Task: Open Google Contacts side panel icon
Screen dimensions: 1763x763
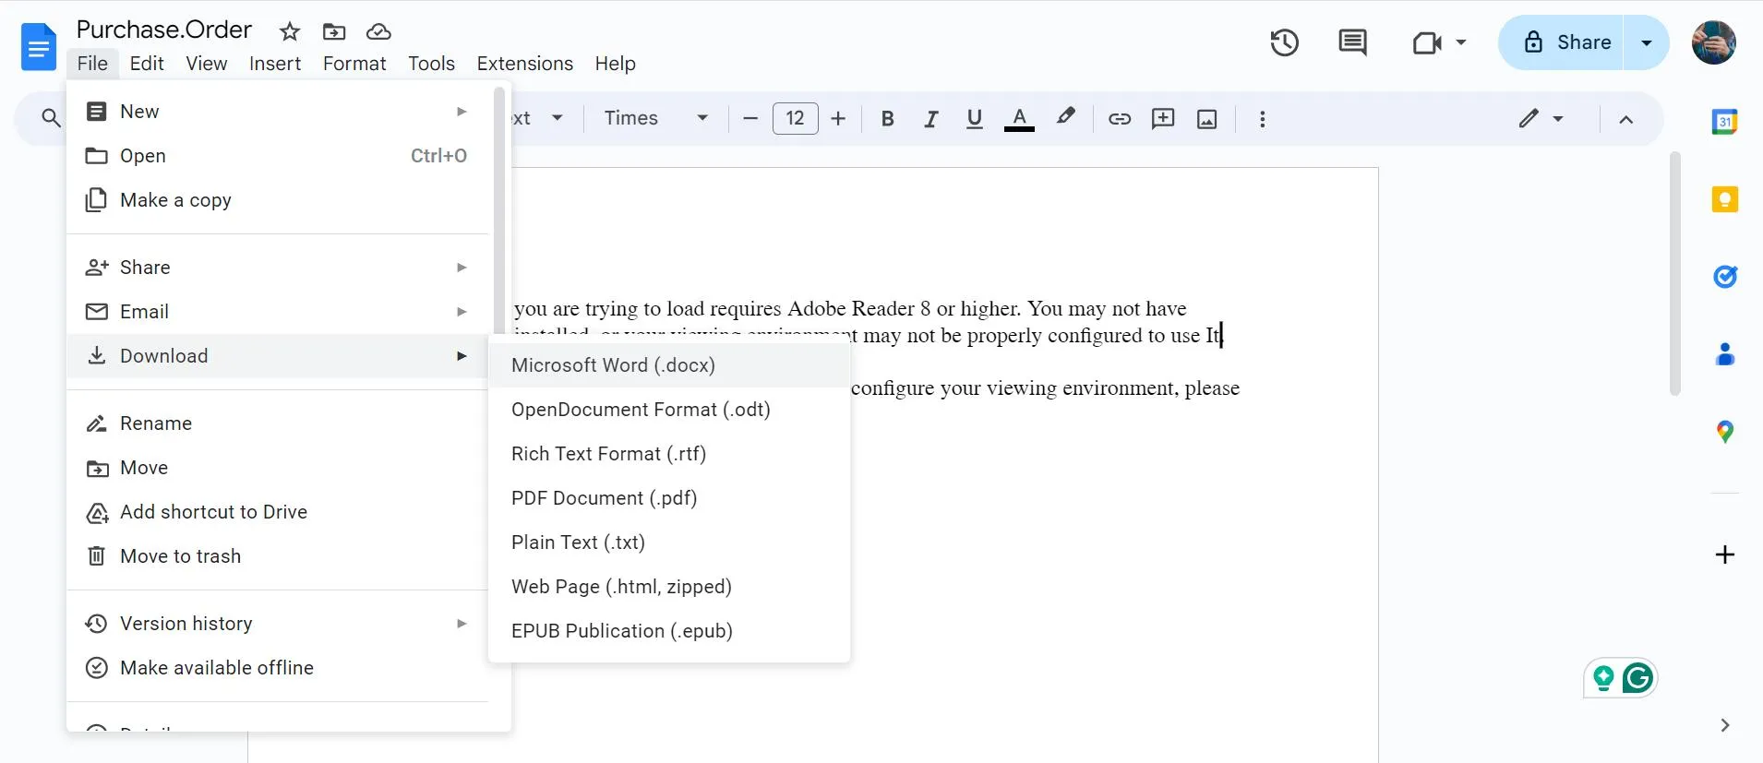Action: (x=1724, y=354)
